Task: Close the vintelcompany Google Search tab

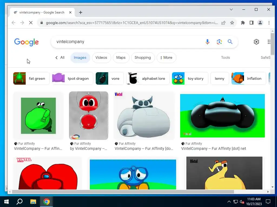Action: pos(70,12)
